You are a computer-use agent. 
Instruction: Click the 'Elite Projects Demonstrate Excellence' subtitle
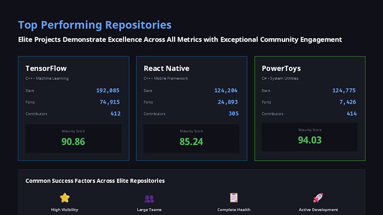coord(180,39)
